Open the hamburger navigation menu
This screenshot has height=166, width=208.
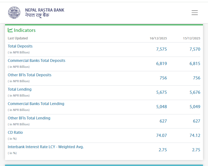coord(195,13)
